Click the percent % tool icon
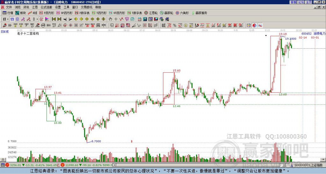The height and width of the screenshot is (174, 326). click(175, 25)
